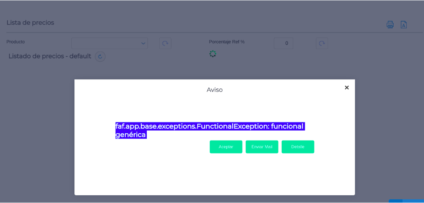The height and width of the screenshot is (203, 424).
Task: Click the Producto field label
Action: pyautogui.click(x=16, y=41)
